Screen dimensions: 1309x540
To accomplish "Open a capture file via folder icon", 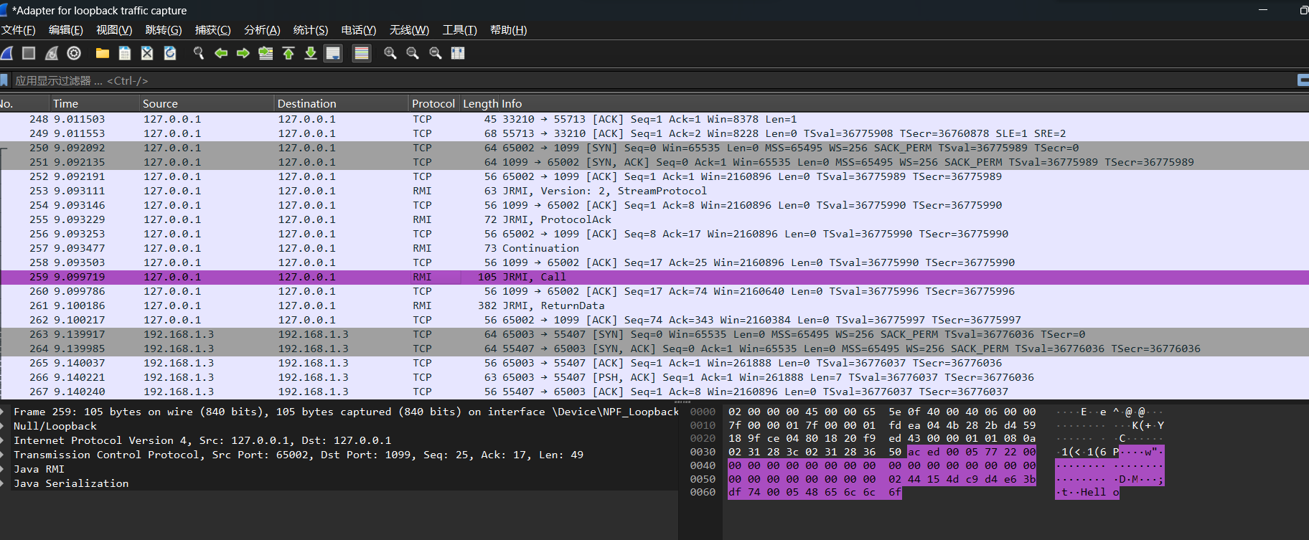I will point(103,53).
